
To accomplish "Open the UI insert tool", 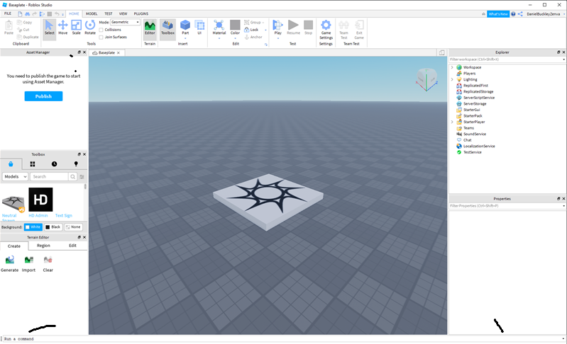I will point(199,28).
